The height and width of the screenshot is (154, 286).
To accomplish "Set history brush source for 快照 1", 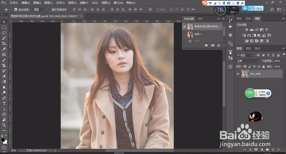I will pos(184,34).
